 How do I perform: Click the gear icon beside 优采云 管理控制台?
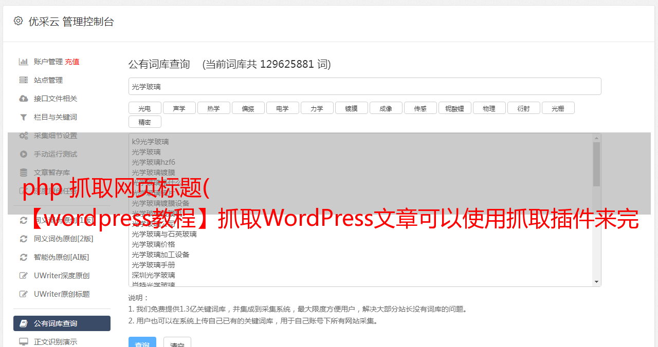click(x=18, y=21)
